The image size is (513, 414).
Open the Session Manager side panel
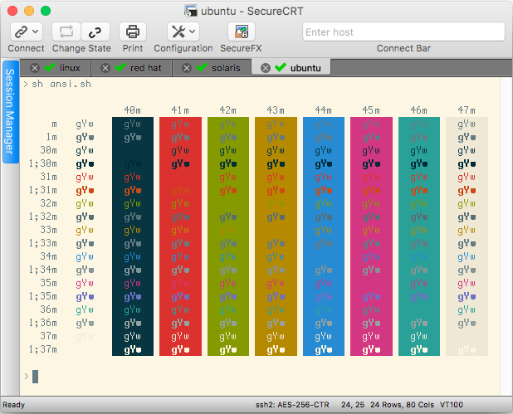coord(11,111)
